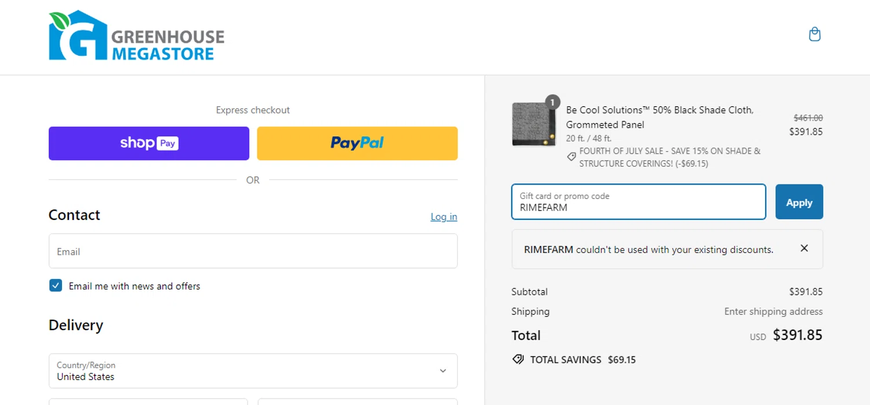Click the Enter shipping address text
870x405 pixels.
click(773, 312)
